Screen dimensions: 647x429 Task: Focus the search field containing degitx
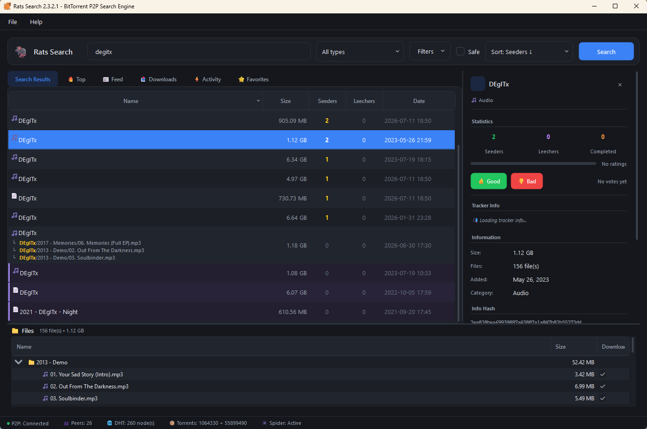coord(199,52)
